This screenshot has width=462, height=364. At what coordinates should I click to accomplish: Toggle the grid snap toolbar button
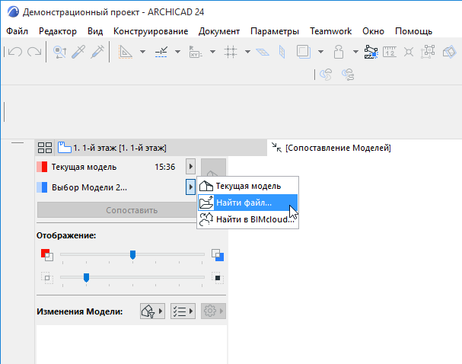click(x=231, y=52)
